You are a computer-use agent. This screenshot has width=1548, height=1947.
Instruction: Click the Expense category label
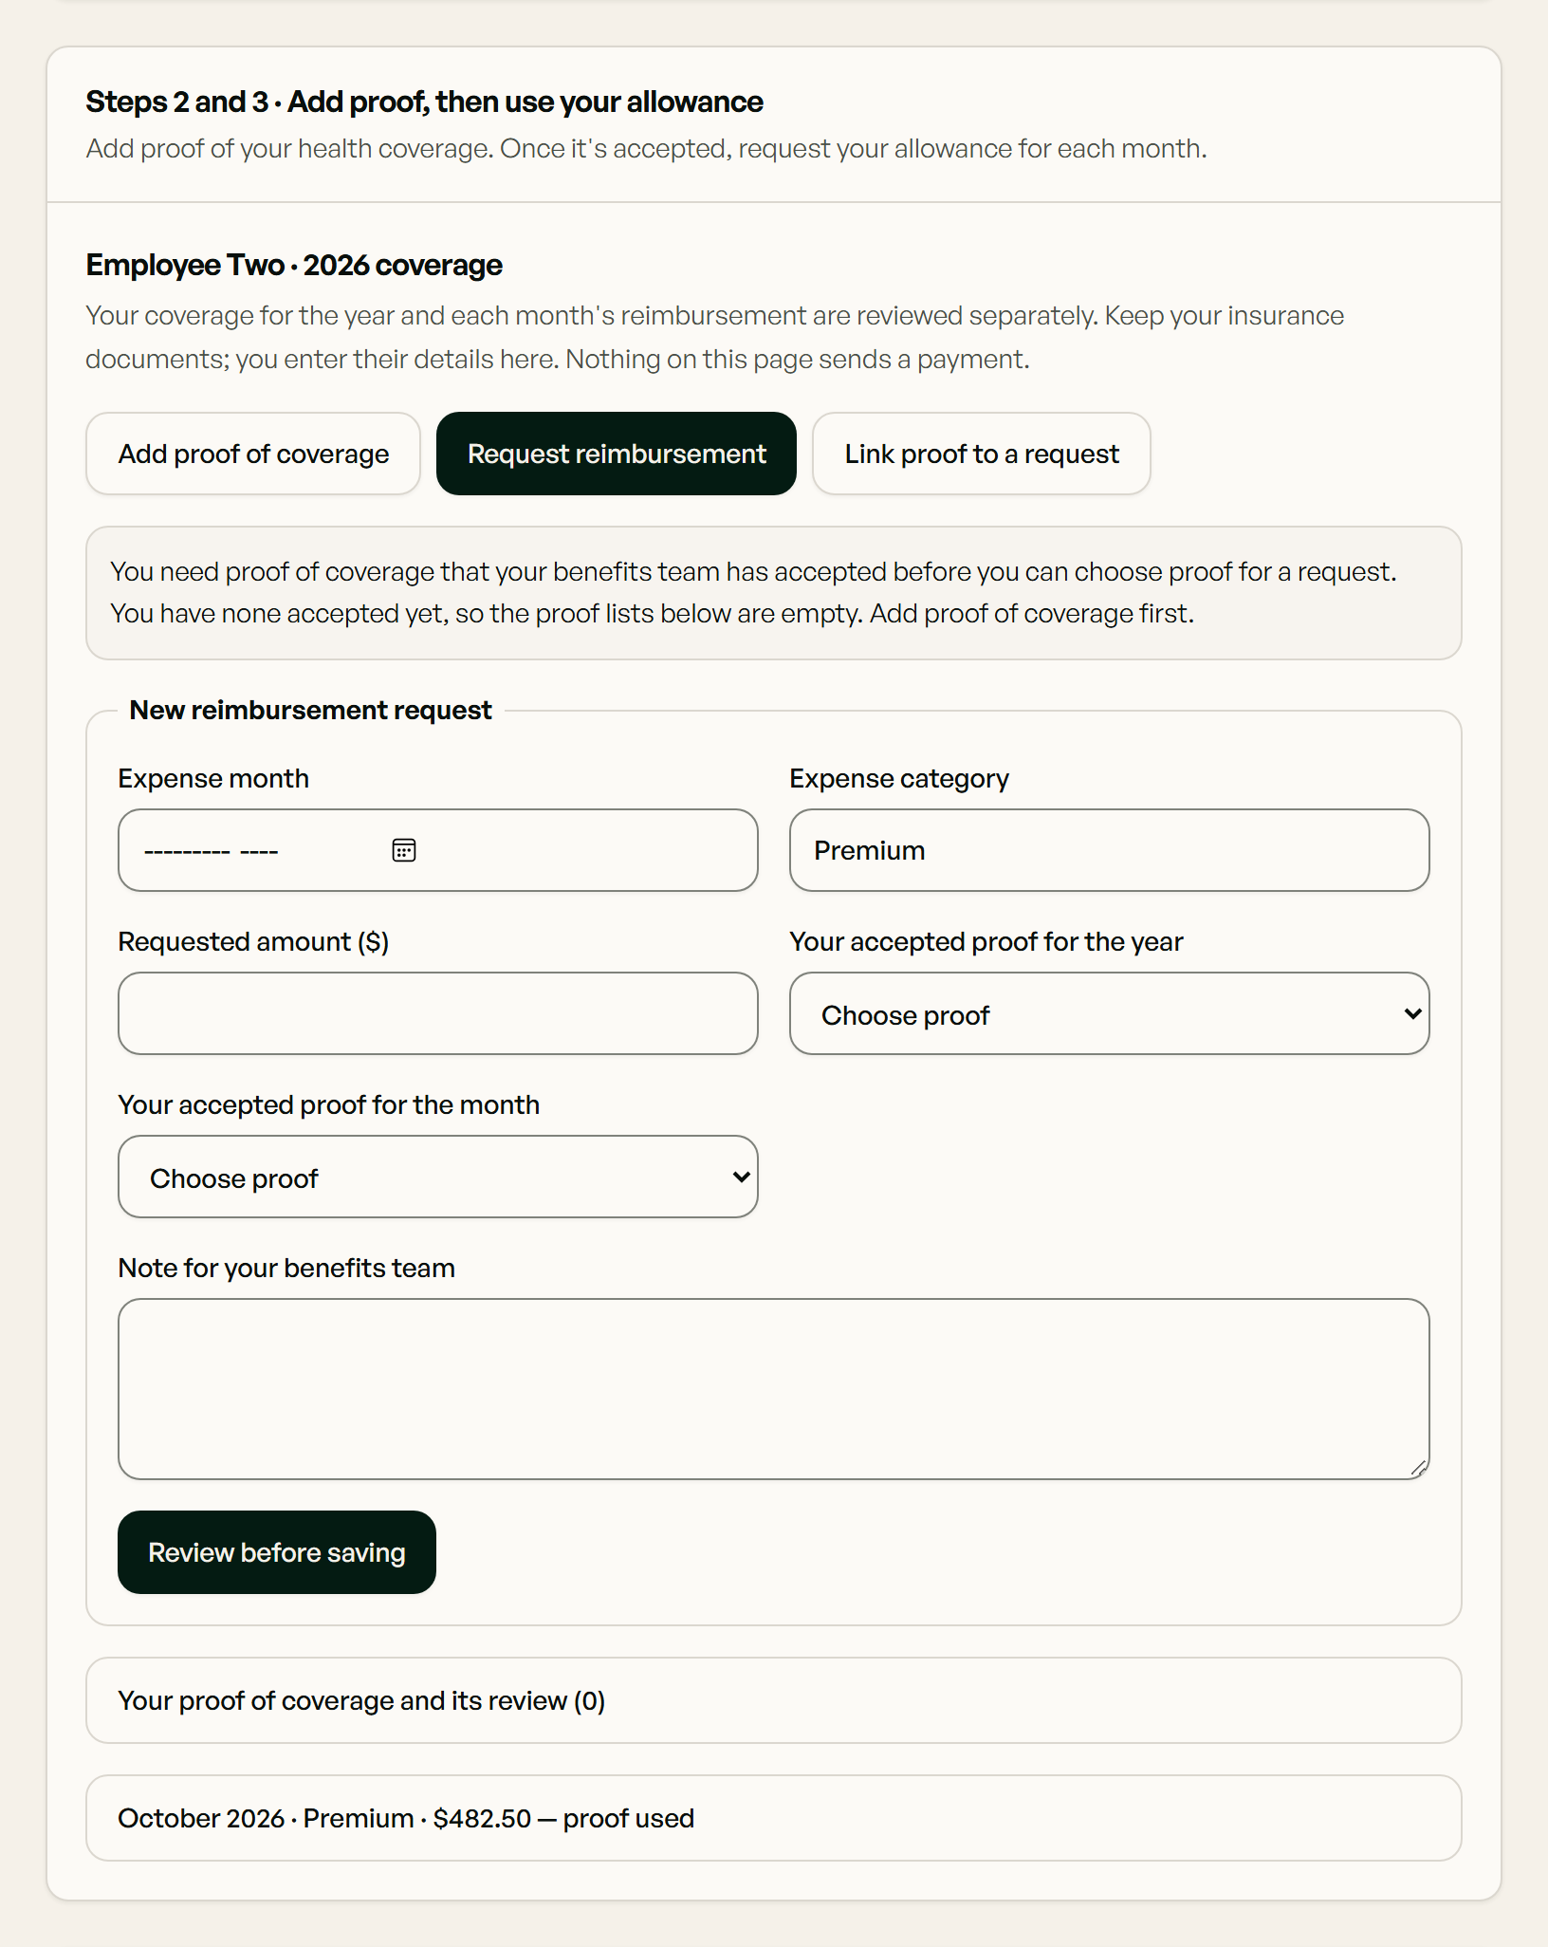point(899,778)
